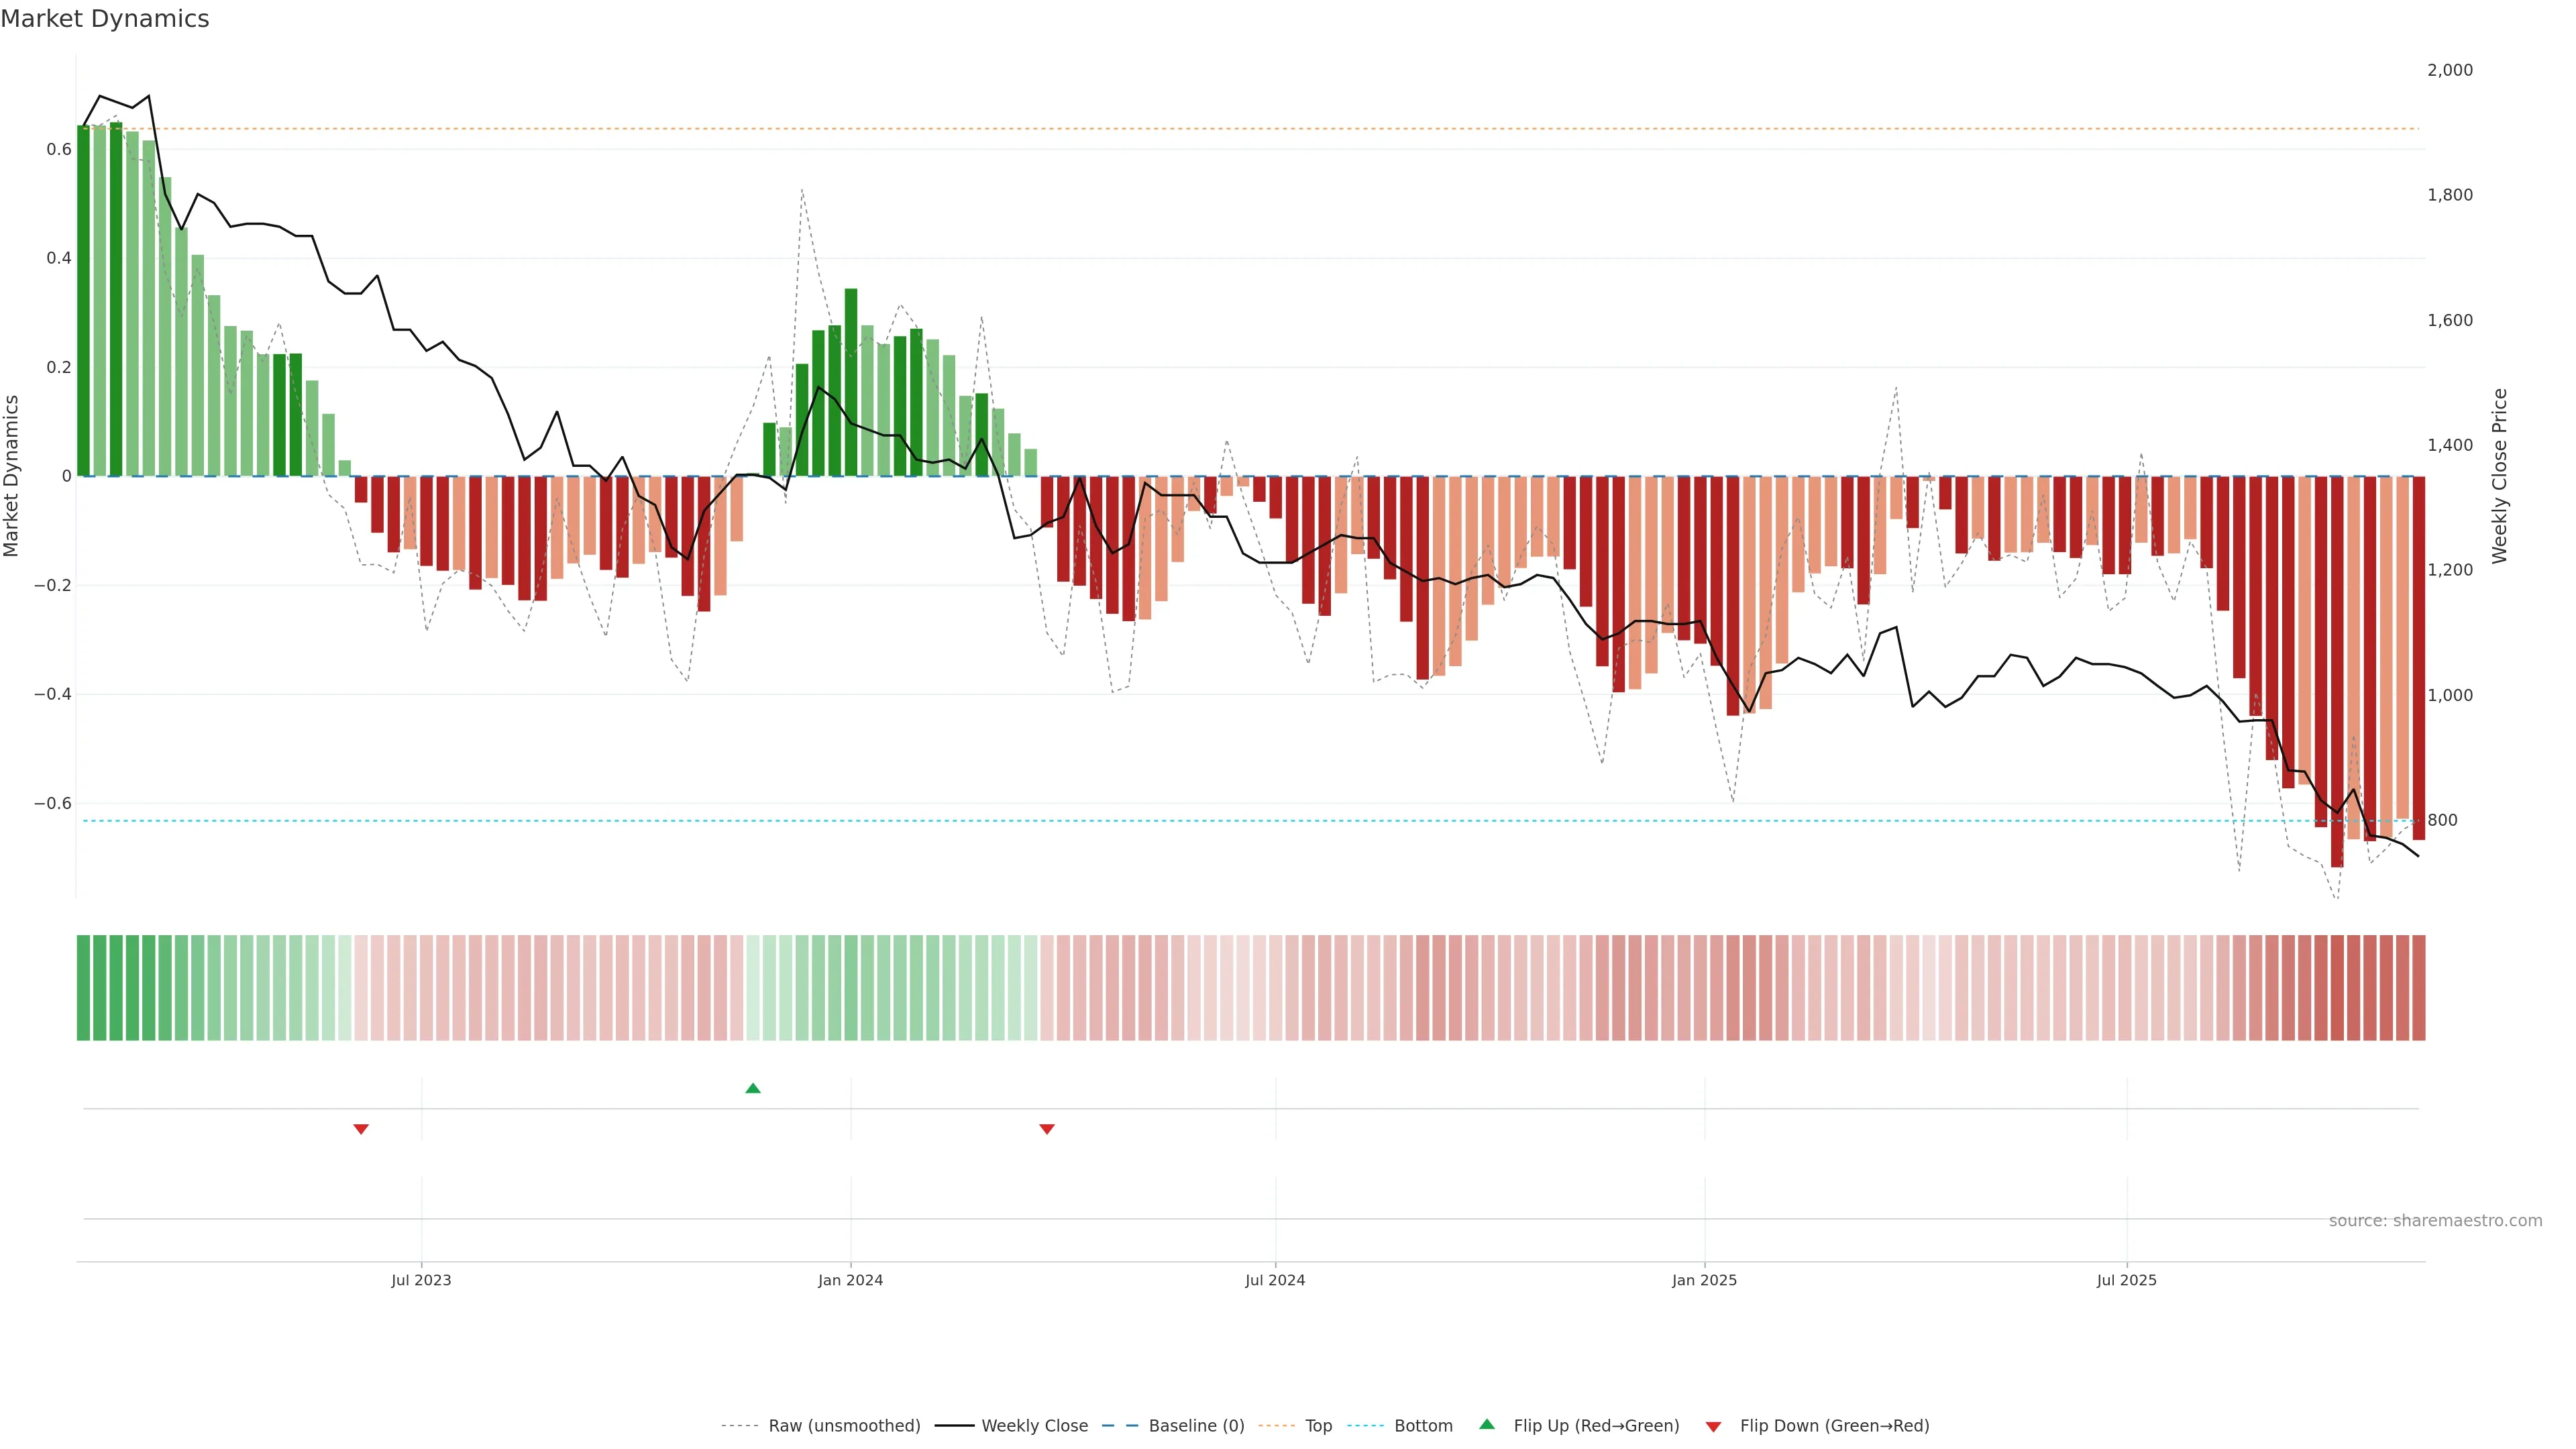Image resolution: width=2576 pixels, height=1449 pixels.
Task: Click the Flip Up legend triangle icon
Action: click(x=1487, y=1424)
